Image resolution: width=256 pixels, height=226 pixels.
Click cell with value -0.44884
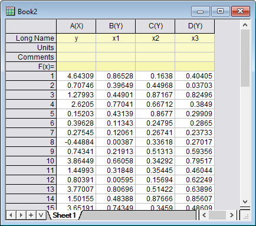pyautogui.click(x=76, y=142)
